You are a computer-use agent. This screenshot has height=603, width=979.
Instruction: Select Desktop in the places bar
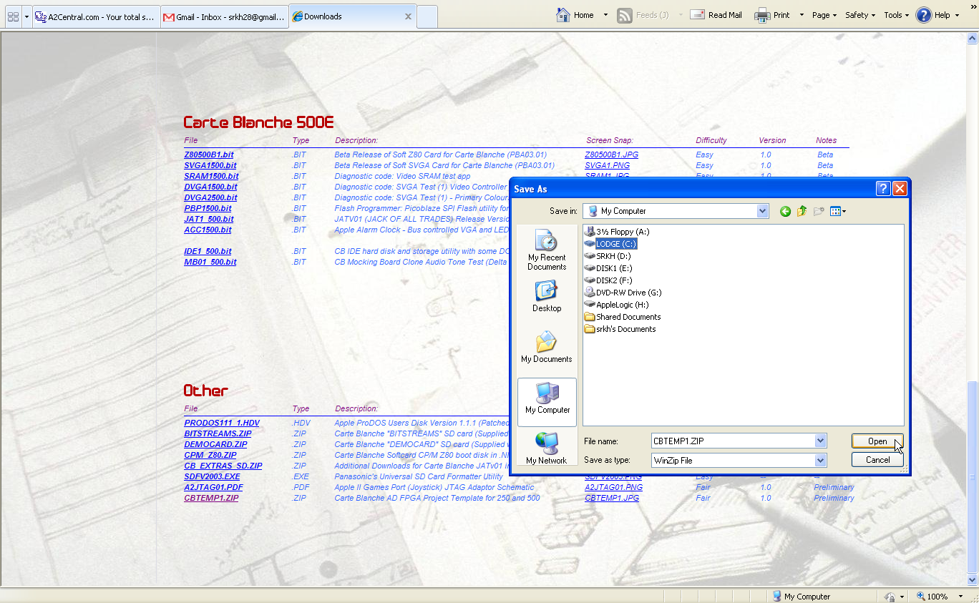tap(547, 296)
